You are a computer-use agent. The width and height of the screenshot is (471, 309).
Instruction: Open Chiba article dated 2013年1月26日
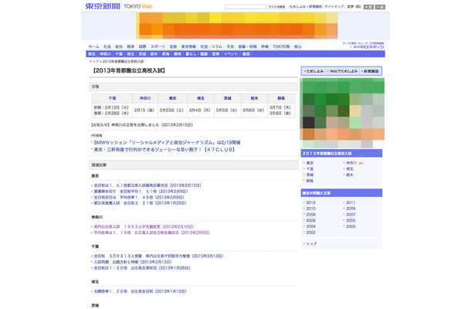142,268
